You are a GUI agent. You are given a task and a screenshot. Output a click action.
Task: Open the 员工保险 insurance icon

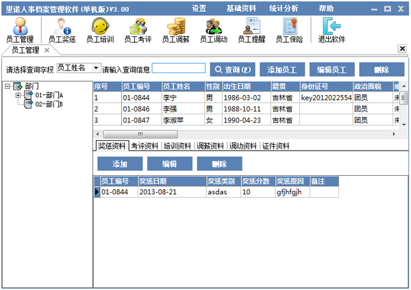point(290,29)
